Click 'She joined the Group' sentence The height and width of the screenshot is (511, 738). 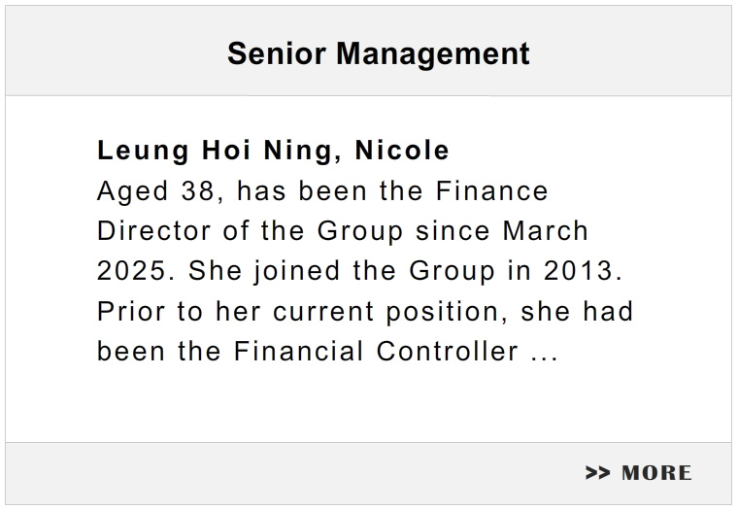(342, 272)
